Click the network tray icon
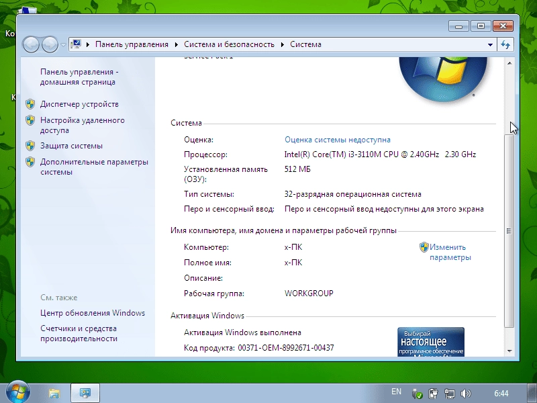The image size is (537, 403). [449, 394]
